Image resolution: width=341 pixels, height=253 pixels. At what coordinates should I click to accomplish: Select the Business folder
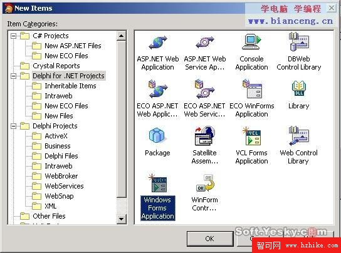[58, 146]
